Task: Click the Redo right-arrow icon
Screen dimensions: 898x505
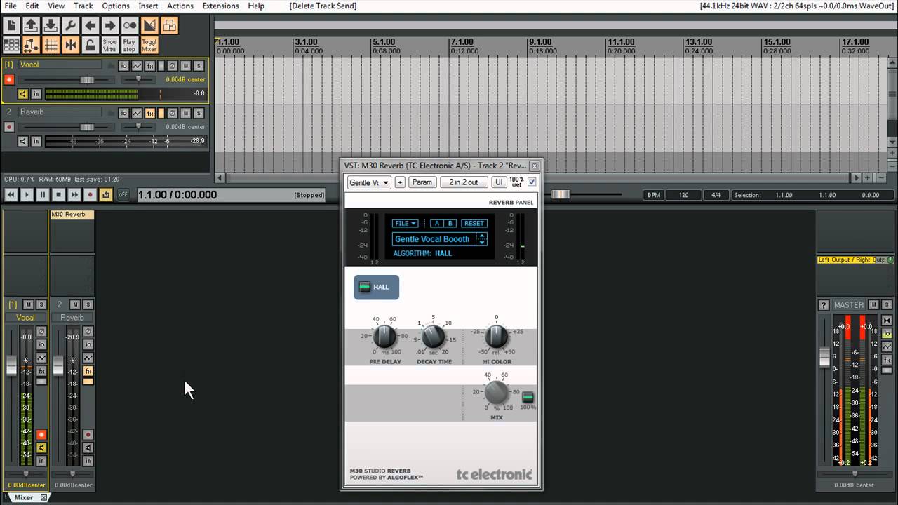Action: point(109,26)
